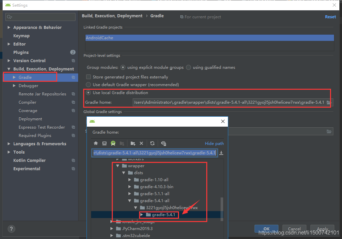This screenshot has height=239, width=342.
Task: Expand Languages & Frameworks section
Action: point(9,144)
